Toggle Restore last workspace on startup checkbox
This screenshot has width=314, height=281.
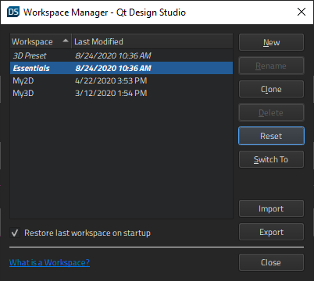coord(15,233)
